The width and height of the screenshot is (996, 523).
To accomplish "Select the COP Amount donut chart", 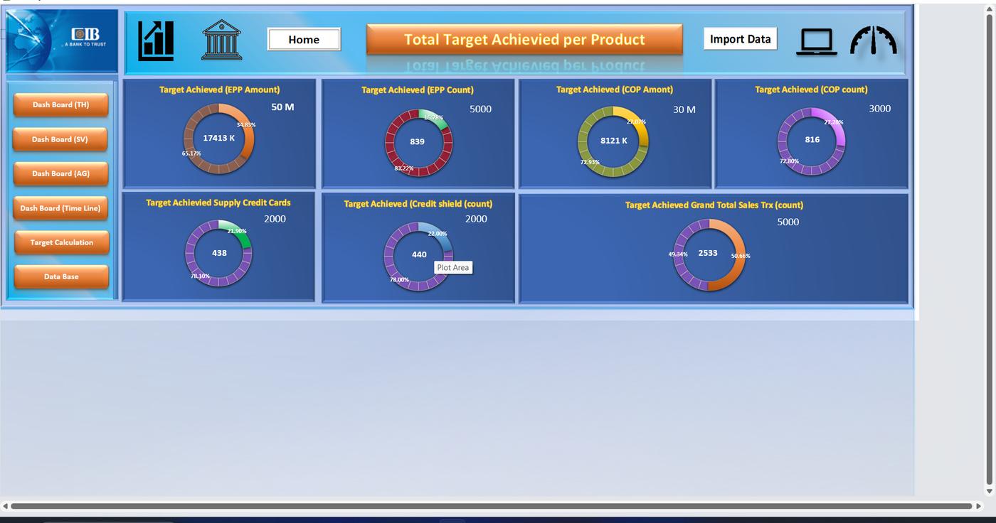I will pos(613,141).
